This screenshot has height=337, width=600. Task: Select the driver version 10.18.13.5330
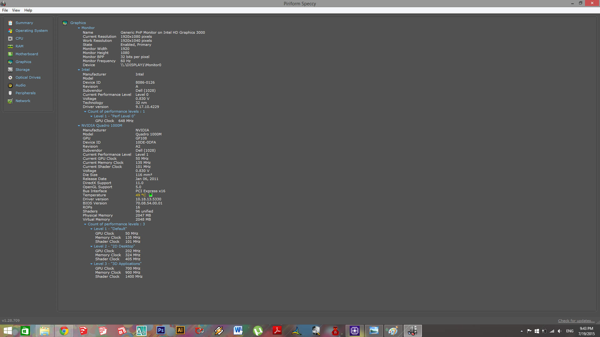click(148, 199)
